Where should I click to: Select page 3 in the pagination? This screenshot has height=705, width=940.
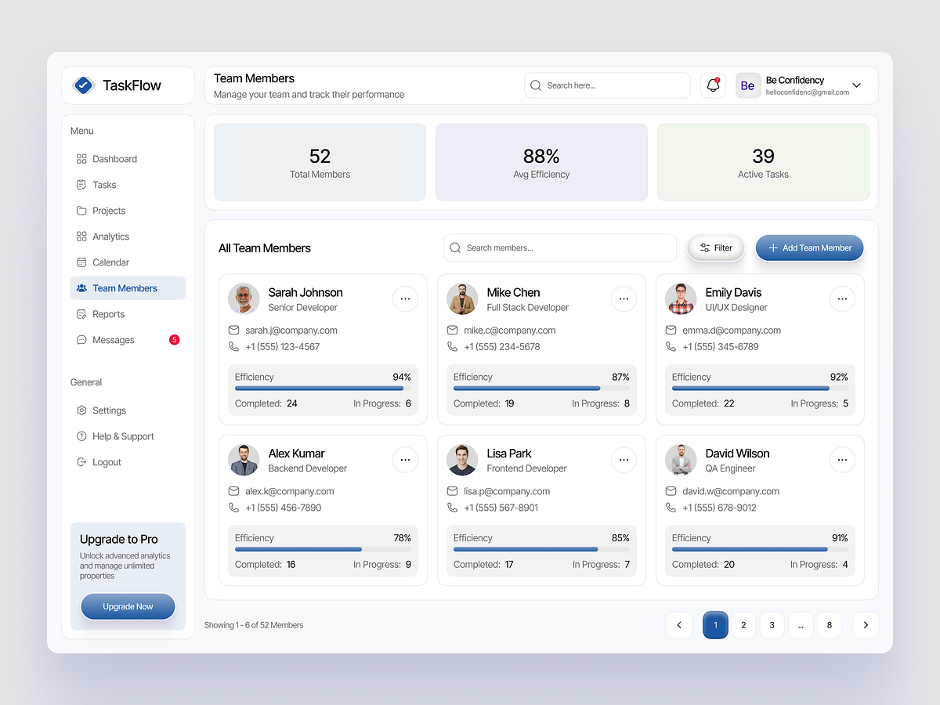pyautogui.click(x=772, y=624)
